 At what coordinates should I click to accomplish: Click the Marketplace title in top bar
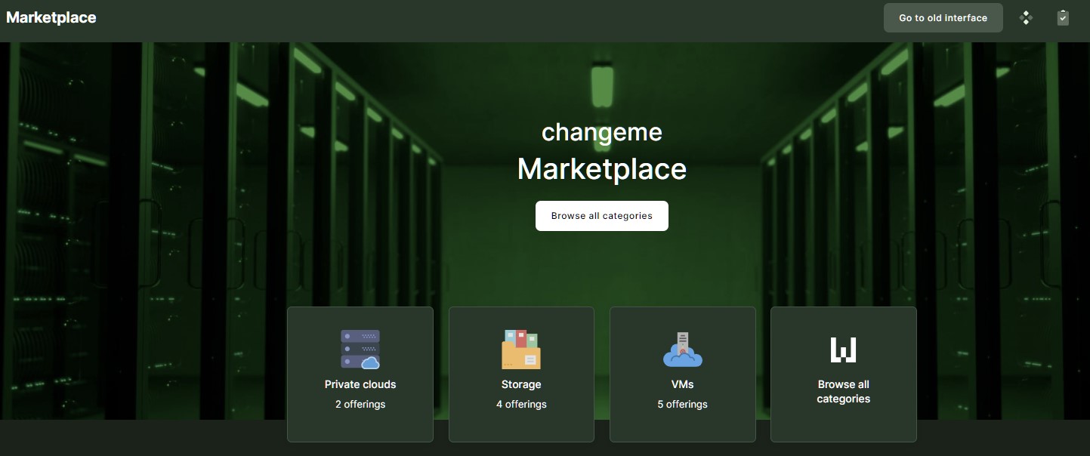coord(51,17)
